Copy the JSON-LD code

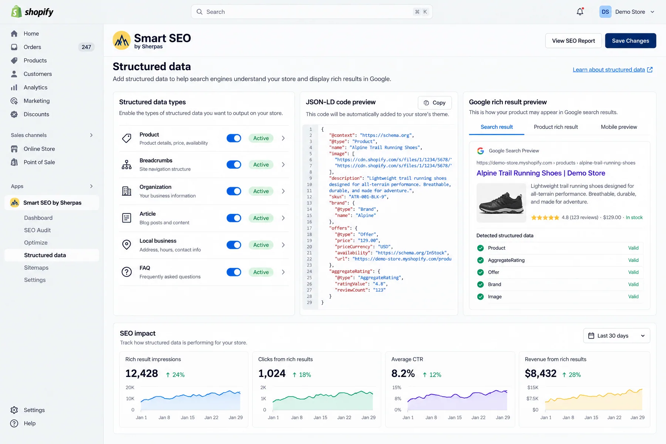(x=435, y=102)
